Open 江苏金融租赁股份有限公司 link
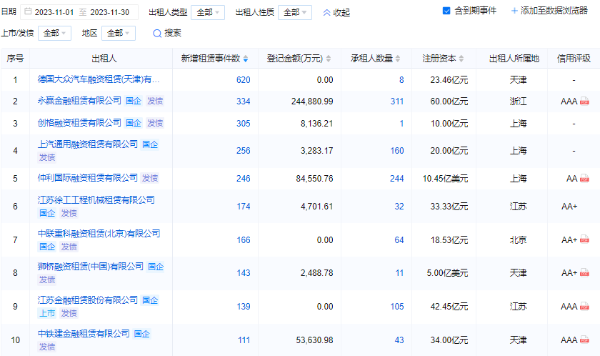600x356 pixels. tap(88, 300)
